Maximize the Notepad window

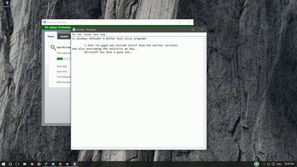tap(193, 30)
